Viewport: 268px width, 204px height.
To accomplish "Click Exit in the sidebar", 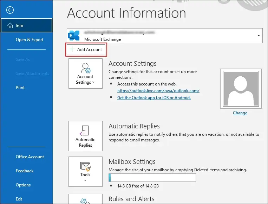I will (x=19, y=199).
